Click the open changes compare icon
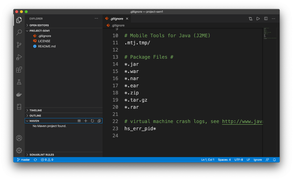 250,19
